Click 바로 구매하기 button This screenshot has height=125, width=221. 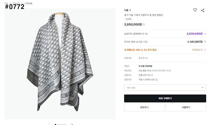pos(165,98)
